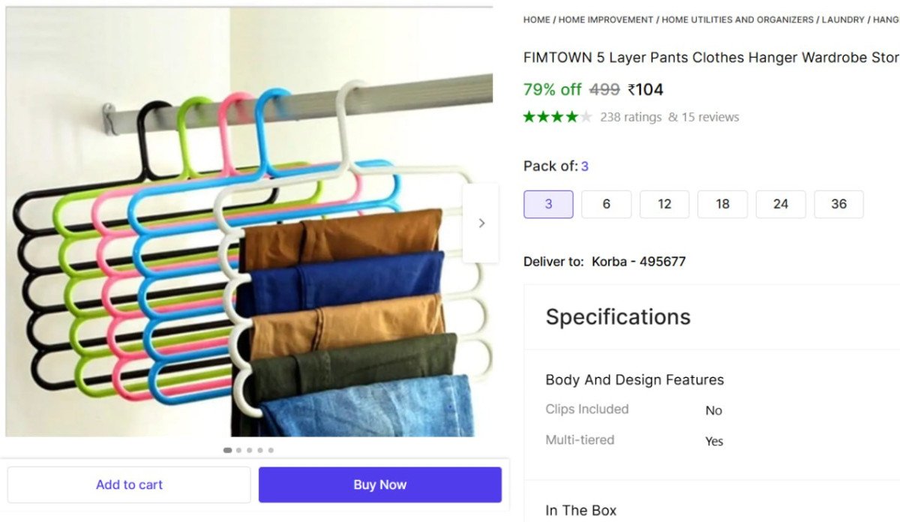This screenshot has width=900, height=522.
Task: Choose the 18 pack option
Action: pos(722,203)
